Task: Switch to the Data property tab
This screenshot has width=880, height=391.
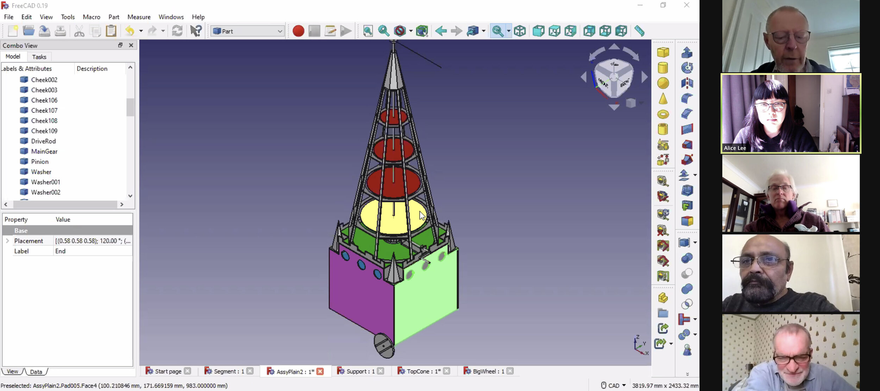Action: tap(36, 372)
